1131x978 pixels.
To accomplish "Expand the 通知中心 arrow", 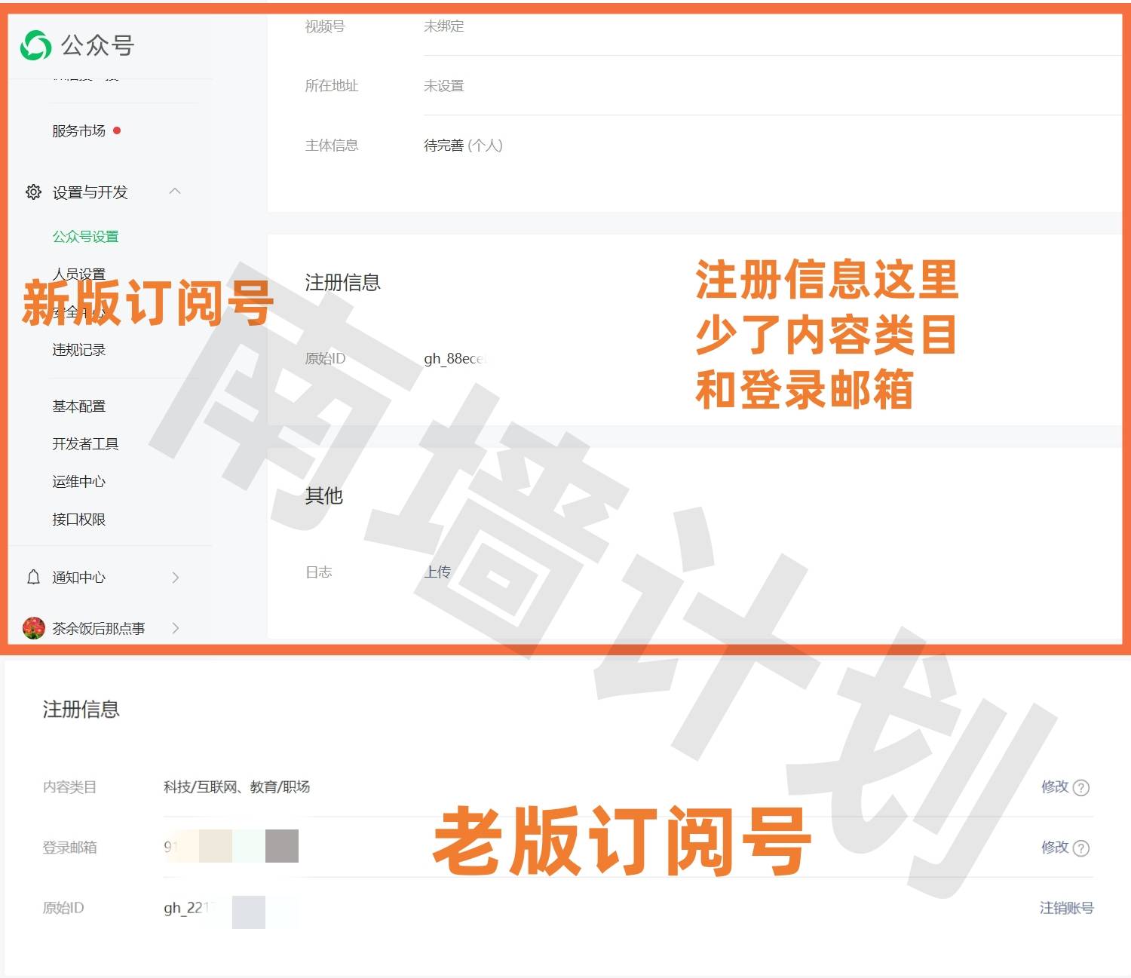I will click(x=175, y=578).
